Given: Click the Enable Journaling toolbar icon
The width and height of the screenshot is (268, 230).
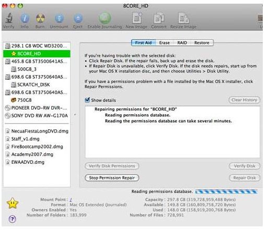Looking at the screenshot, I should (x=104, y=18).
